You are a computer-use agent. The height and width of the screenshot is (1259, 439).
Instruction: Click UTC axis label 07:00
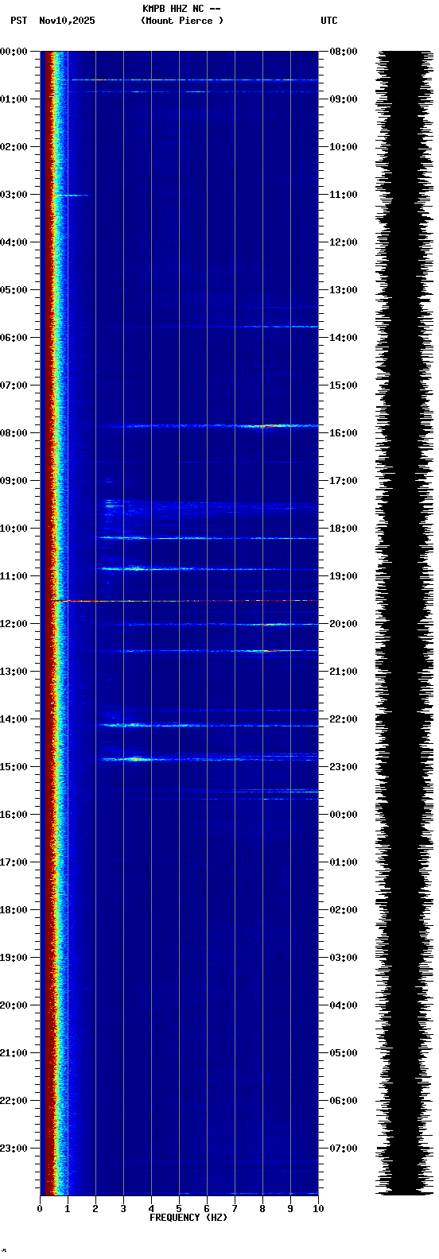(x=344, y=1149)
